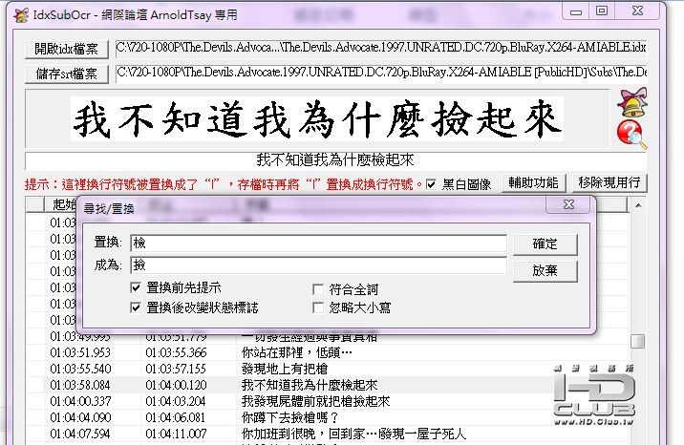The width and height of the screenshot is (684, 445).
Task: Select the row 我不知道我為什麼檢起來
Action: point(327,385)
